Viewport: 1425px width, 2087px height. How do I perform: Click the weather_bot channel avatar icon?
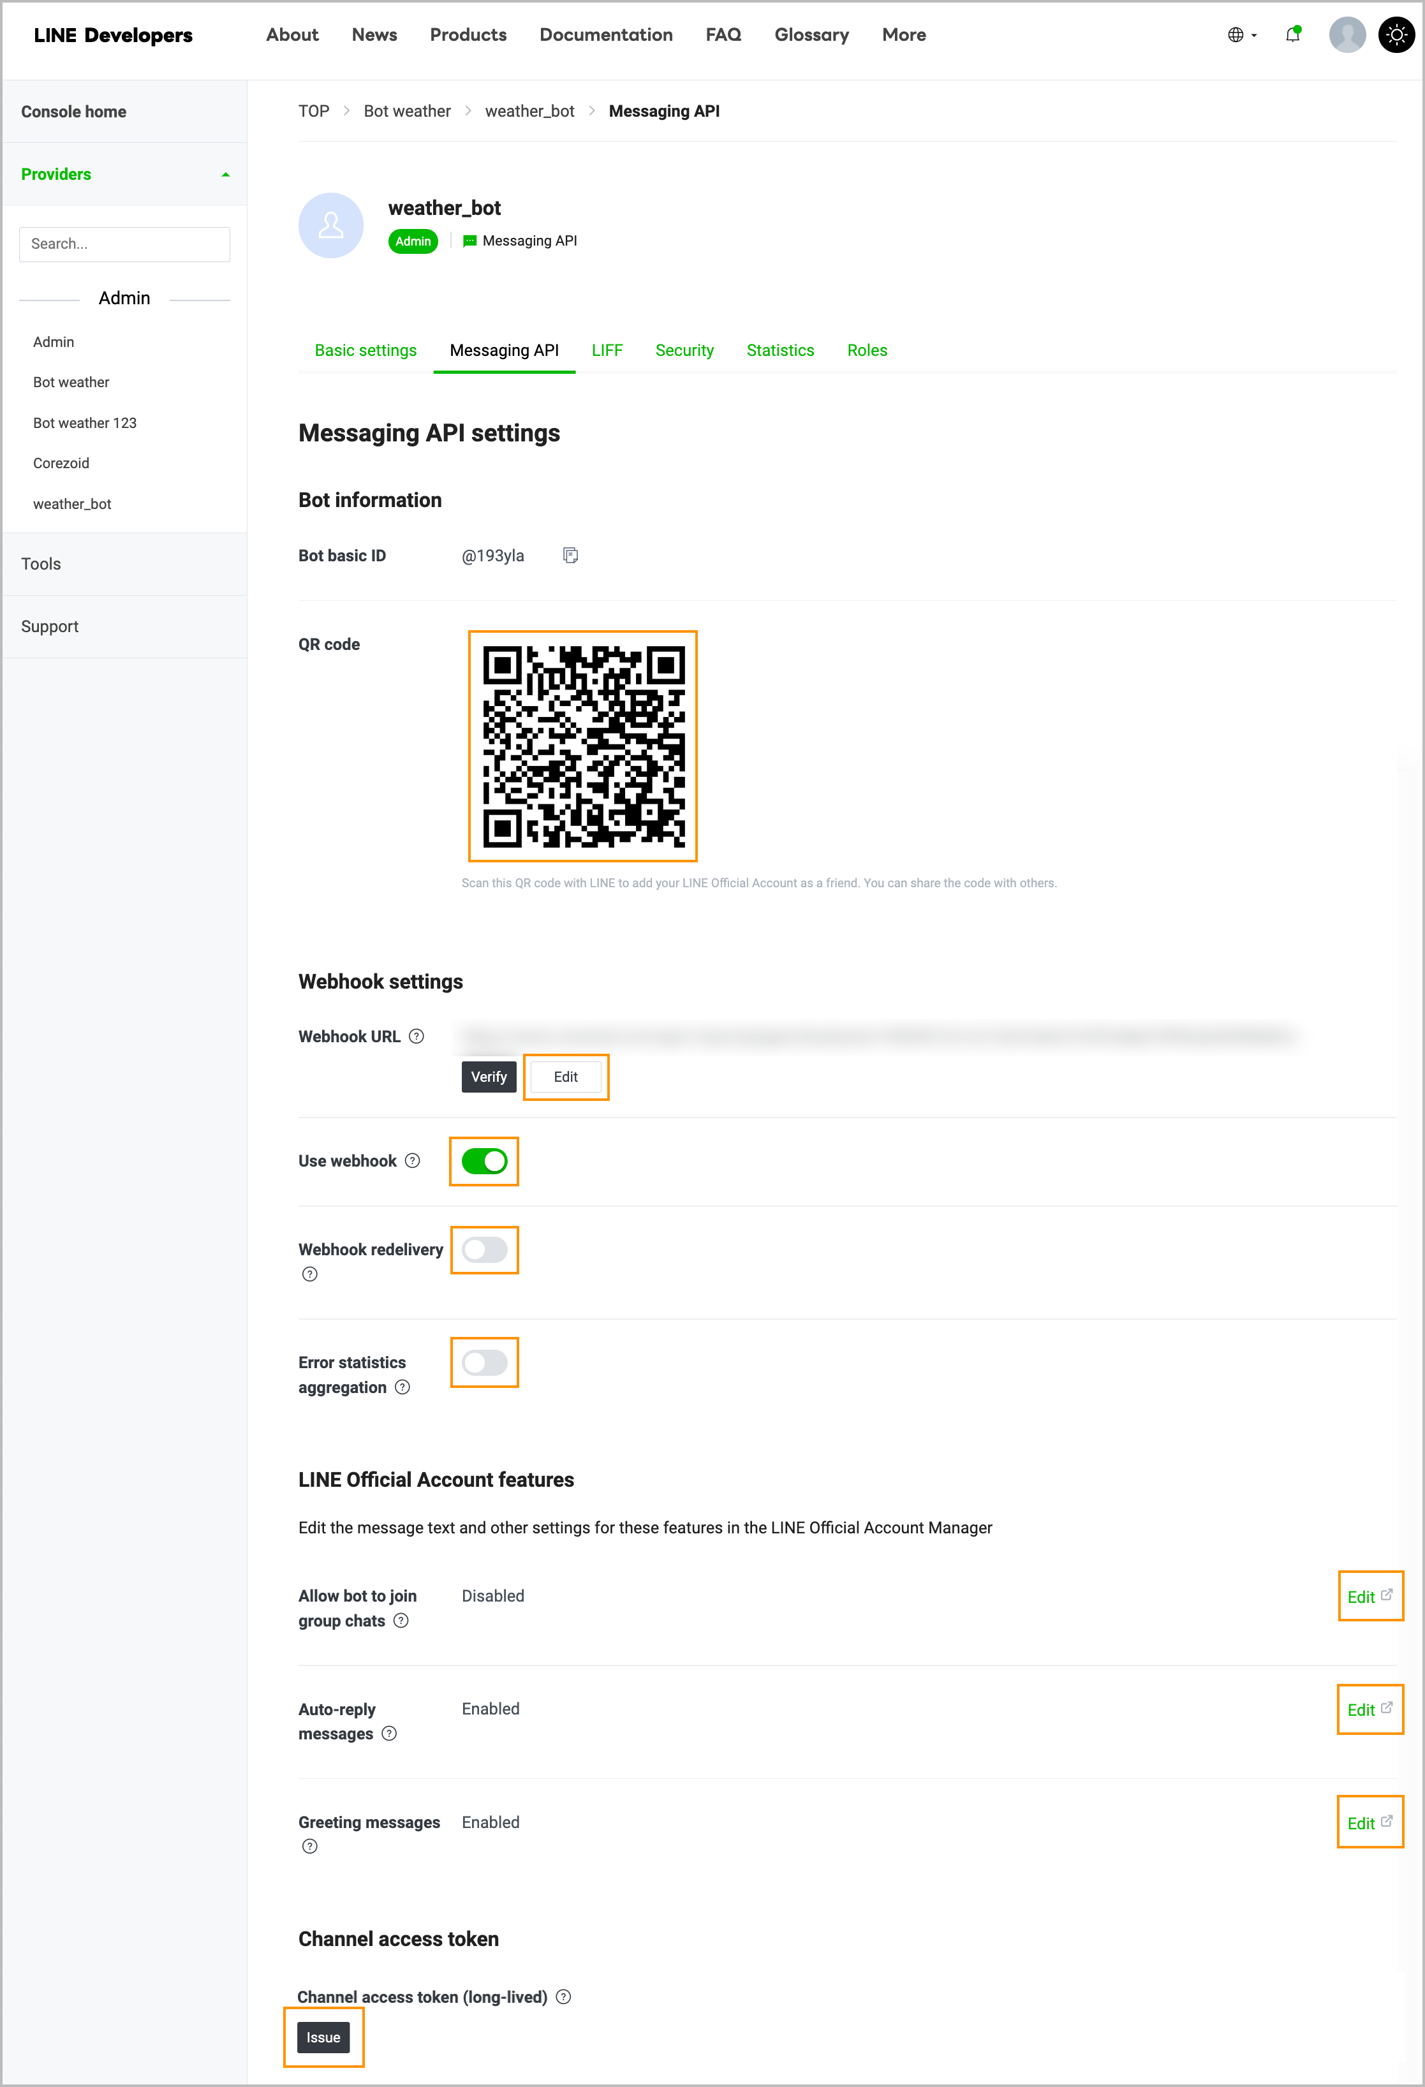click(x=330, y=225)
